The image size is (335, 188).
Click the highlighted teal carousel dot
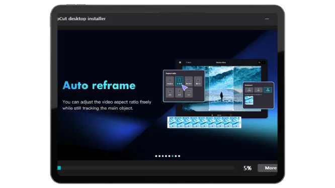point(173,156)
